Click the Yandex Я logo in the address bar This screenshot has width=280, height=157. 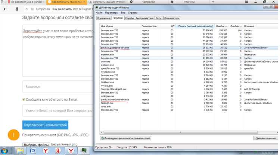[17, 9]
